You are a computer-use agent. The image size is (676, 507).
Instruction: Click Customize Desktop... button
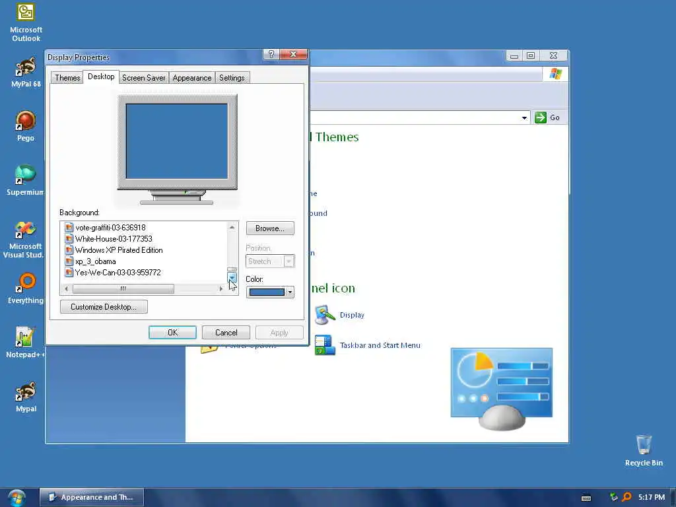coord(104,306)
